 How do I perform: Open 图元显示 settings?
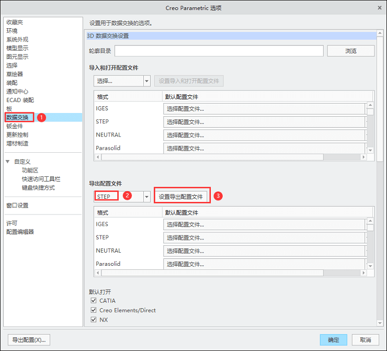(x=17, y=57)
